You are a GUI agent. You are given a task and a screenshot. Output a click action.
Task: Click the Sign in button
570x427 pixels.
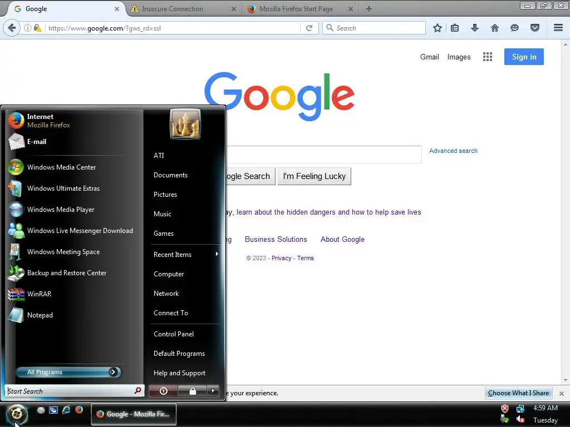click(524, 57)
